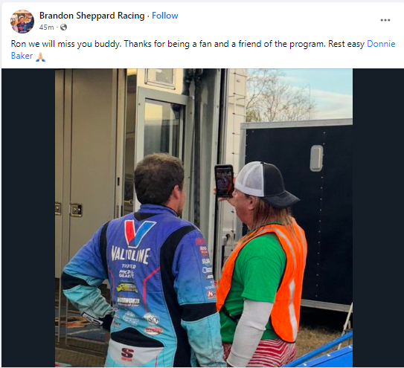The image size is (404, 368).
Task: Click the praying hands emoji
Action: (40, 57)
